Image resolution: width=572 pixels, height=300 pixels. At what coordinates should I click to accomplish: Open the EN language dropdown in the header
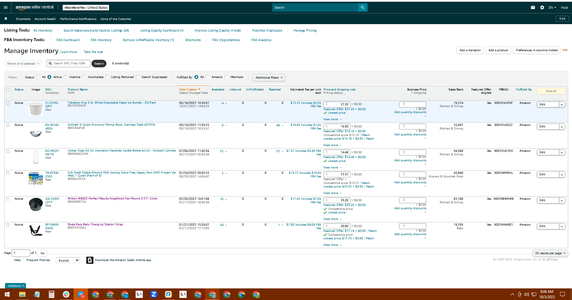(x=552, y=7)
